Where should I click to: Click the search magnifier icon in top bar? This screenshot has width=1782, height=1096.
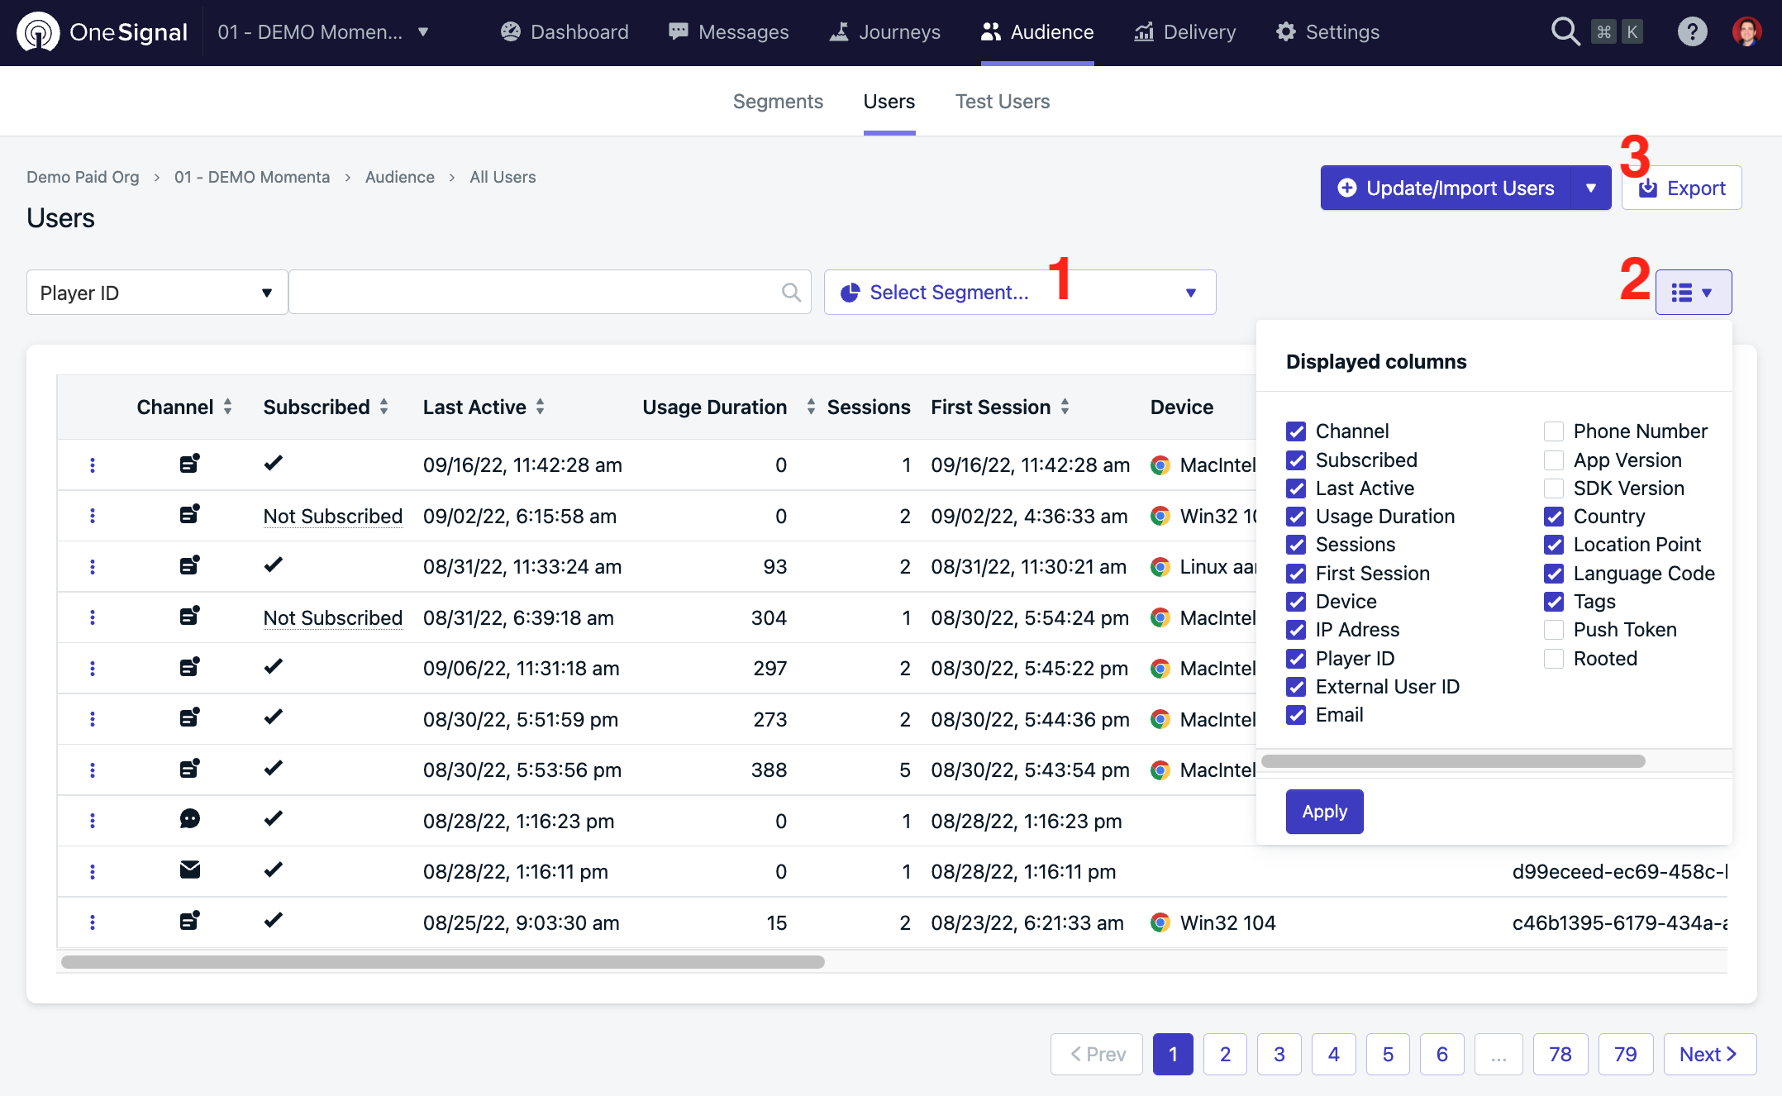pyautogui.click(x=1565, y=32)
